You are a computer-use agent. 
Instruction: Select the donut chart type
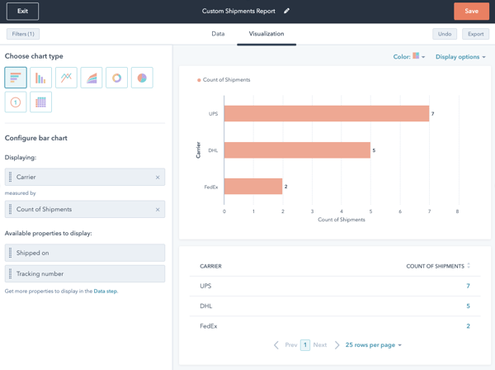116,78
